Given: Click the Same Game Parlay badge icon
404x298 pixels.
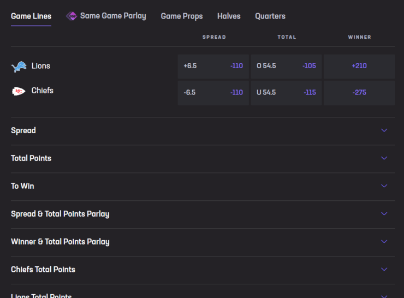Looking at the screenshot, I should pyautogui.click(x=72, y=16).
